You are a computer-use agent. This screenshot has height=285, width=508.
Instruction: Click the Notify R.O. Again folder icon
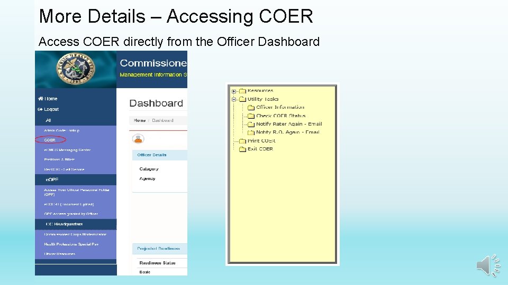click(x=251, y=132)
